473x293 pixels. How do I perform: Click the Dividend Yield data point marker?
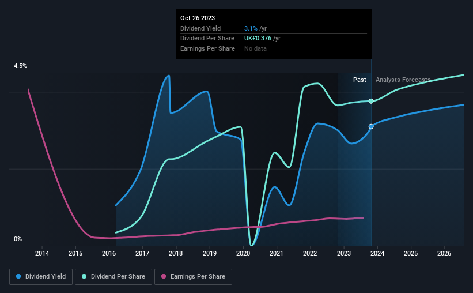pos(371,126)
